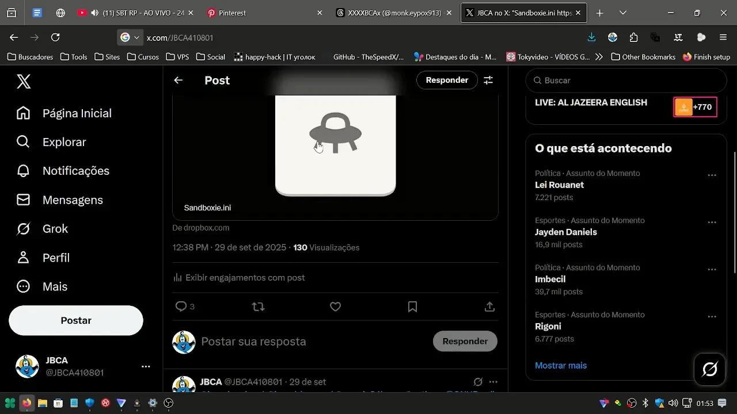
Task: Open reply filter settings icon beside Responder
Action: coord(488,80)
